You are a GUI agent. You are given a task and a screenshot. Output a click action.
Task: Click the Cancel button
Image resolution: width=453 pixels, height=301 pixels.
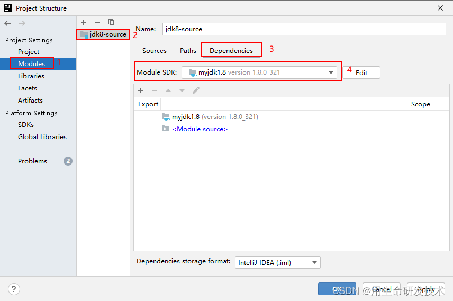pyautogui.click(x=382, y=289)
